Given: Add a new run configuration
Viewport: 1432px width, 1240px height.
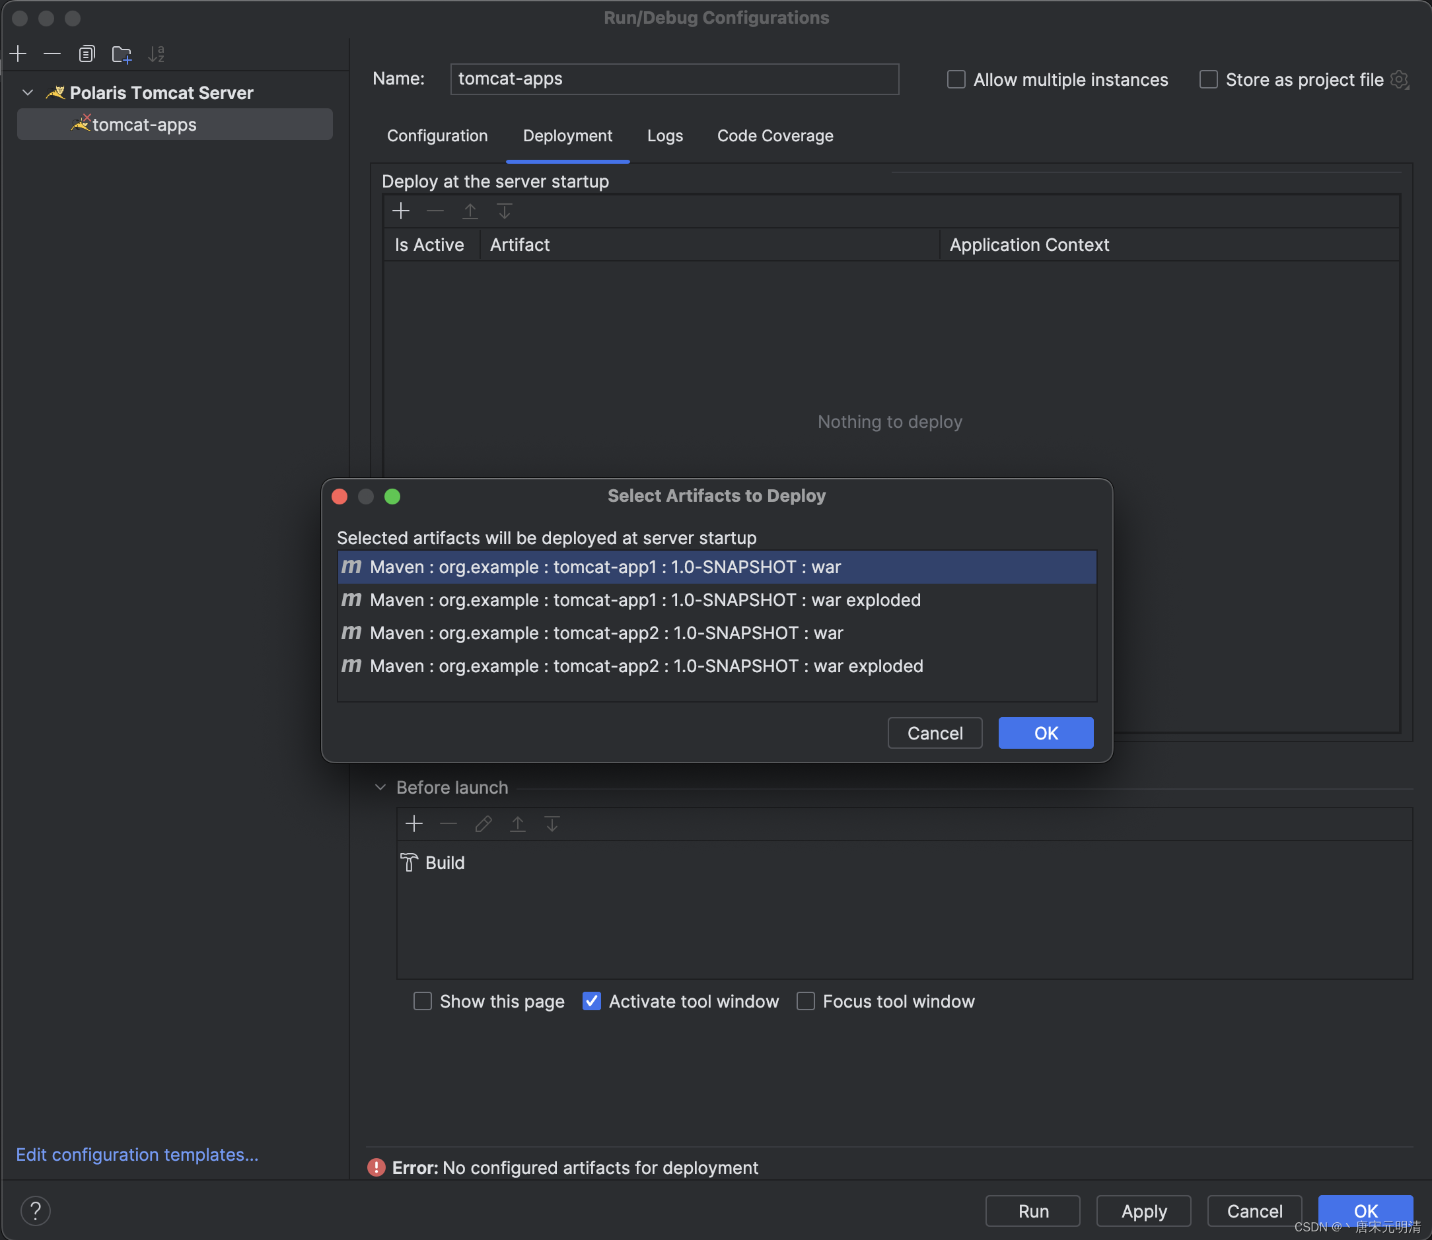Looking at the screenshot, I should tap(18, 53).
